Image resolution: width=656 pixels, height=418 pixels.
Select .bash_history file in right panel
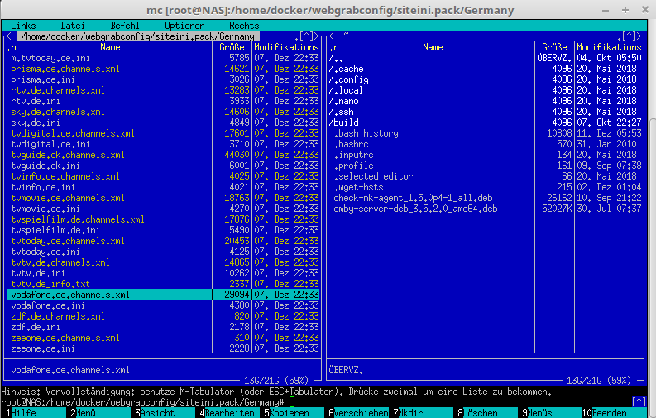coord(366,133)
